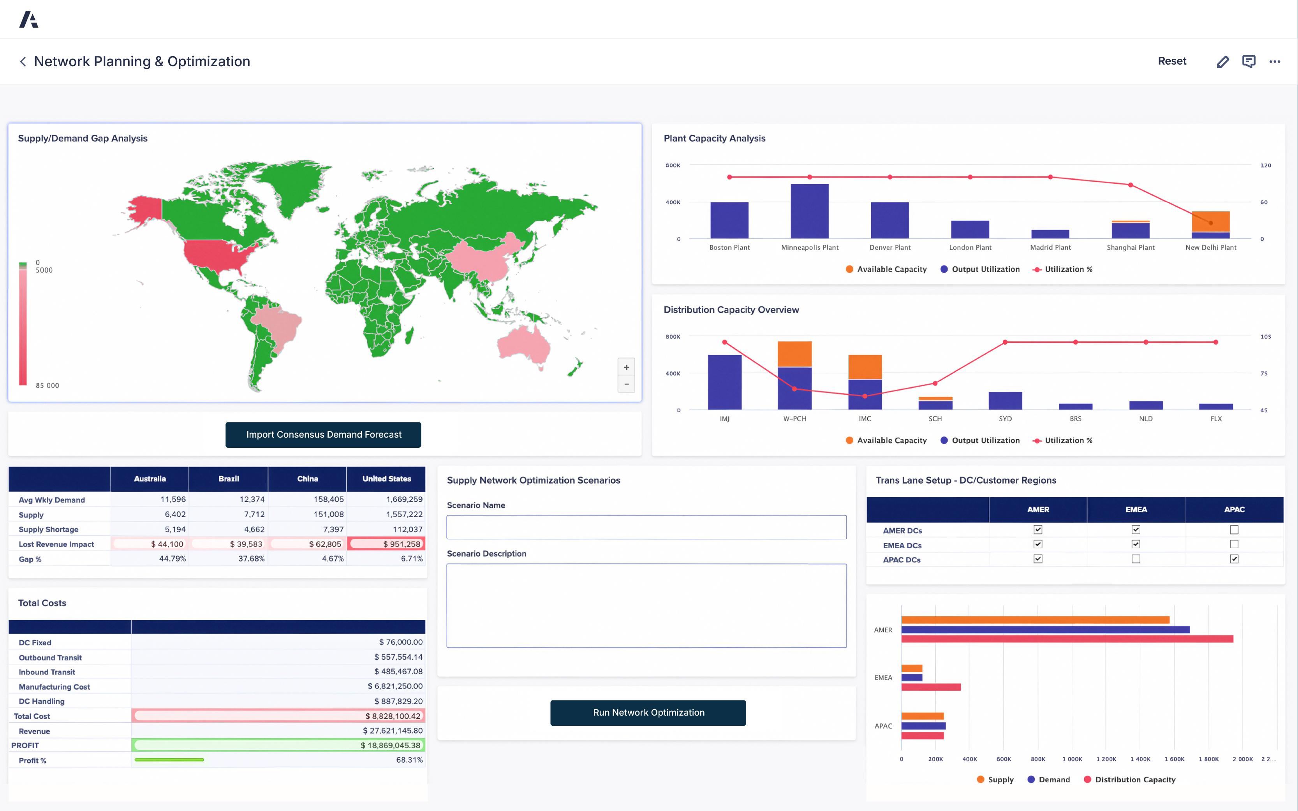Click the ellipsis menu icon at top right
Screen dimensions: 1298x811
pyautogui.click(x=1275, y=61)
